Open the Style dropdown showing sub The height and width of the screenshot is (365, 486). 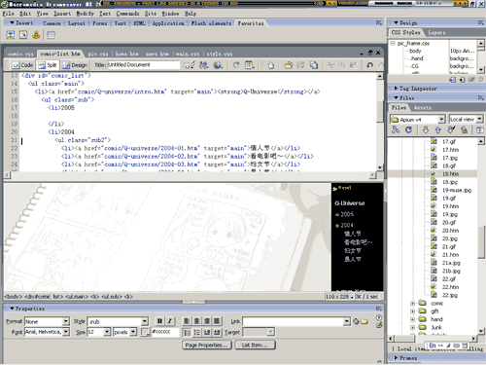click(145, 321)
